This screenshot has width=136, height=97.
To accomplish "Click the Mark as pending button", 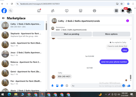I will pyautogui.click(x=72, y=34).
